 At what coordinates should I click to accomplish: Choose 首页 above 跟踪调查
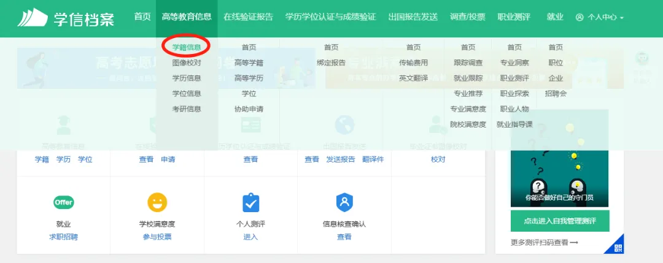pos(468,47)
